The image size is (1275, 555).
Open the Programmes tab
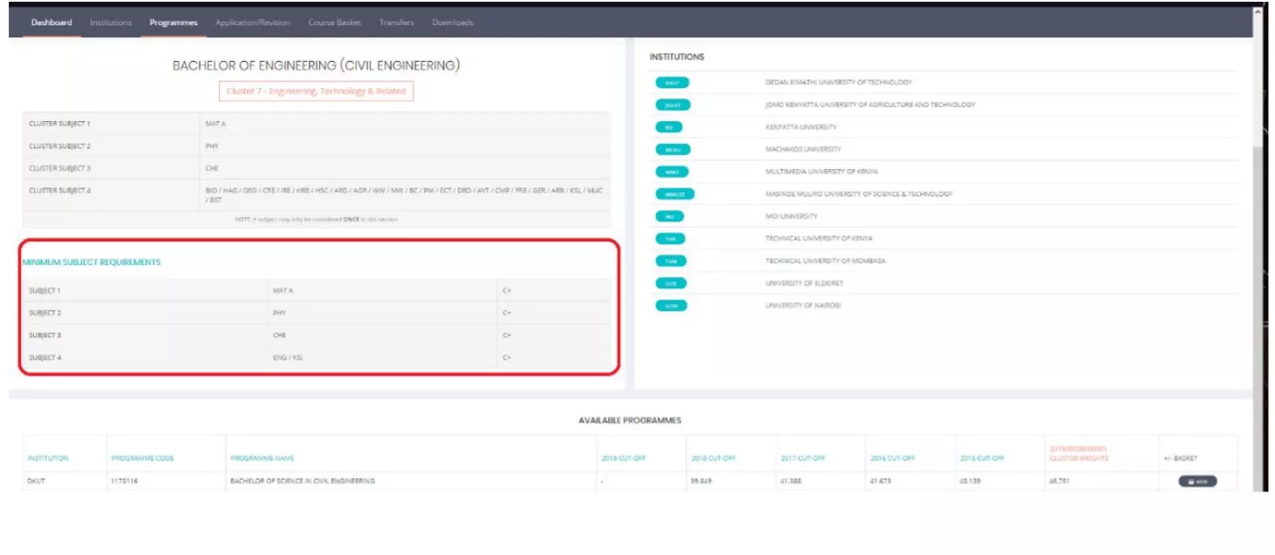[173, 23]
